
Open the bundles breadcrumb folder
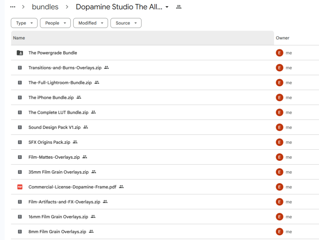click(45, 7)
